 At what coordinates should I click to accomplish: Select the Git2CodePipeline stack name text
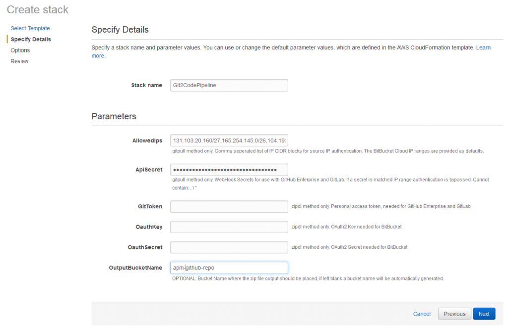tap(195, 85)
